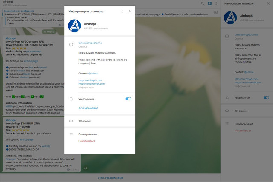273x182 pixels.
Task: Open 396 ссылок in right sidebar
Action: tap(241, 111)
